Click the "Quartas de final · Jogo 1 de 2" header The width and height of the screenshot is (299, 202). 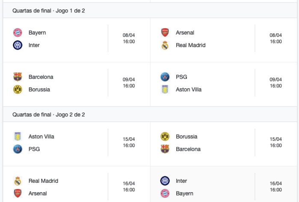tap(49, 10)
